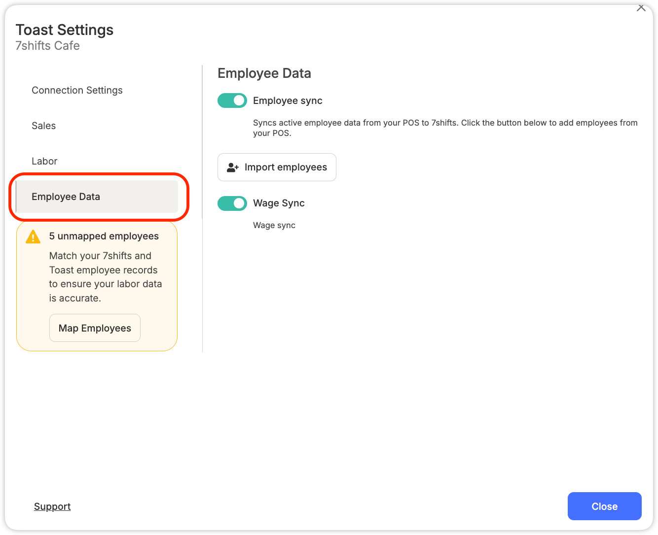Click the '5 unmapped employees' alert title
The height and width of the screenshot is (535, 658).
pos(104,236)
